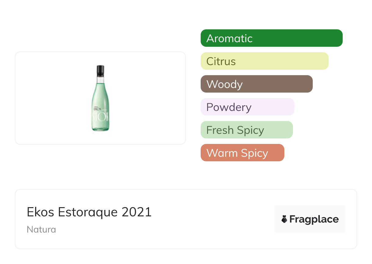Click the clear neck of the bottle
Image resolution: width=372 pixels, height=264 pixels.
pos(100,79)
